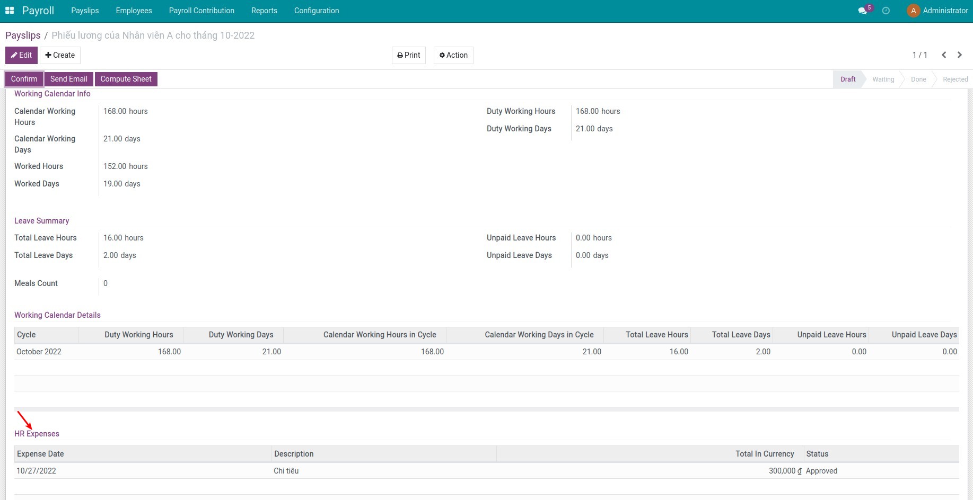Open the messaging icon with 5 notifications

(x=863, y=11)
